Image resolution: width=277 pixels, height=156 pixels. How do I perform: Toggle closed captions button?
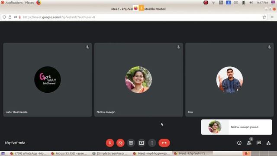[131, 143]
